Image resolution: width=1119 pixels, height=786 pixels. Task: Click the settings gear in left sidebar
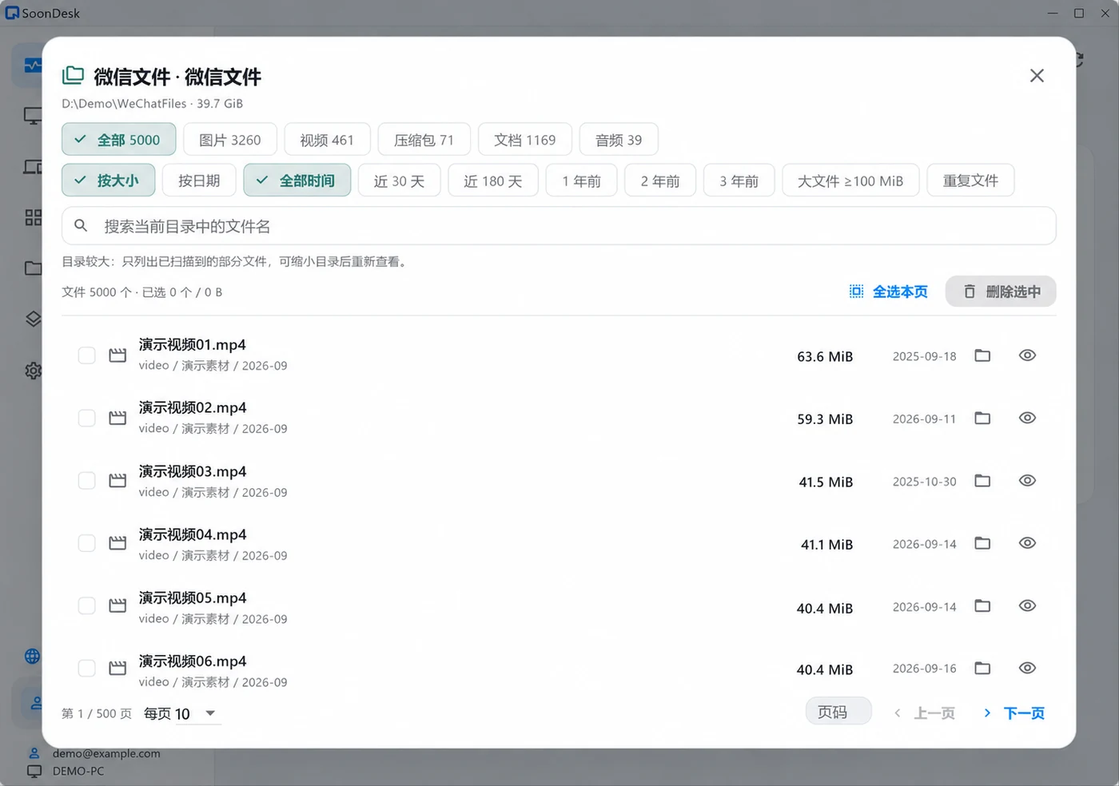coord(33,371)
